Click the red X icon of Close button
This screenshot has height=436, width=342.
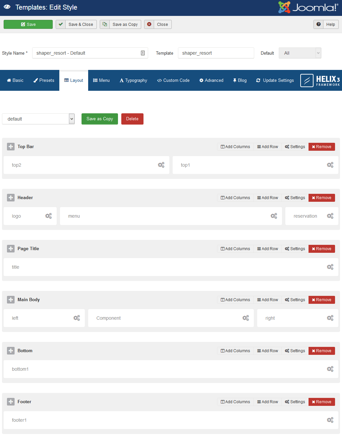click(x=149, y=24)
